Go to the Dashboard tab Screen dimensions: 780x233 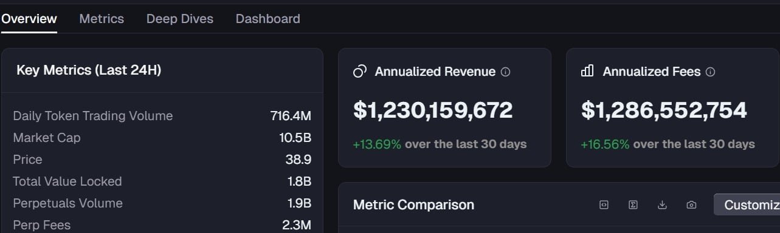(268, 19)
